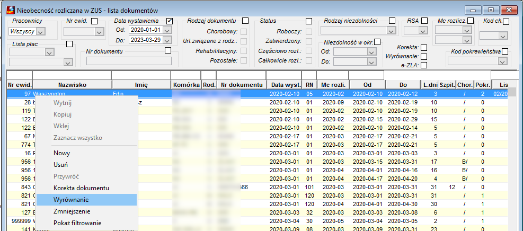
Task: Check the Korekta checkbox
Action: tap(424, 48)
